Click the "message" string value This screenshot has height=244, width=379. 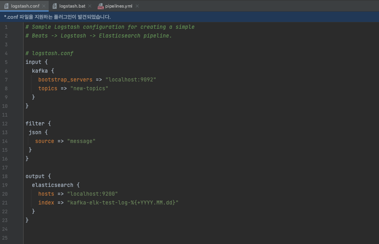pyautogui.click(x=81, y=141)
